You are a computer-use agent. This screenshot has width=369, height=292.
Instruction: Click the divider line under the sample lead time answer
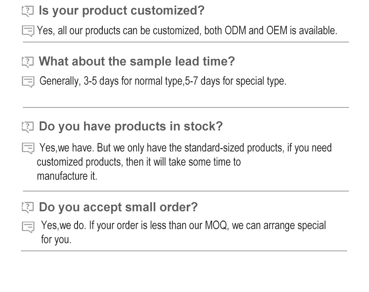click(x=185, y=107)
